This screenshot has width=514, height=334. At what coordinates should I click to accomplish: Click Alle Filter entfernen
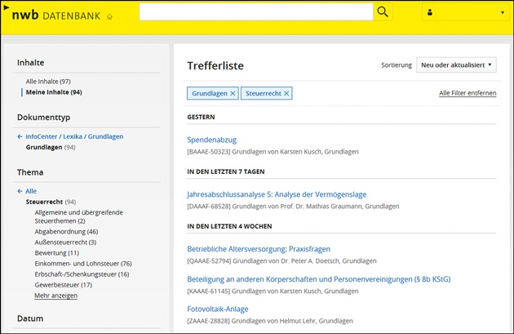tap(467, 94)
